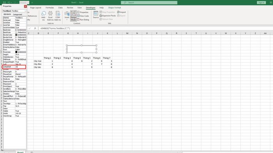Viewport: 273px width, 153px height.
Task: Click the Run Dialog button
Action: tap(83, 19)
